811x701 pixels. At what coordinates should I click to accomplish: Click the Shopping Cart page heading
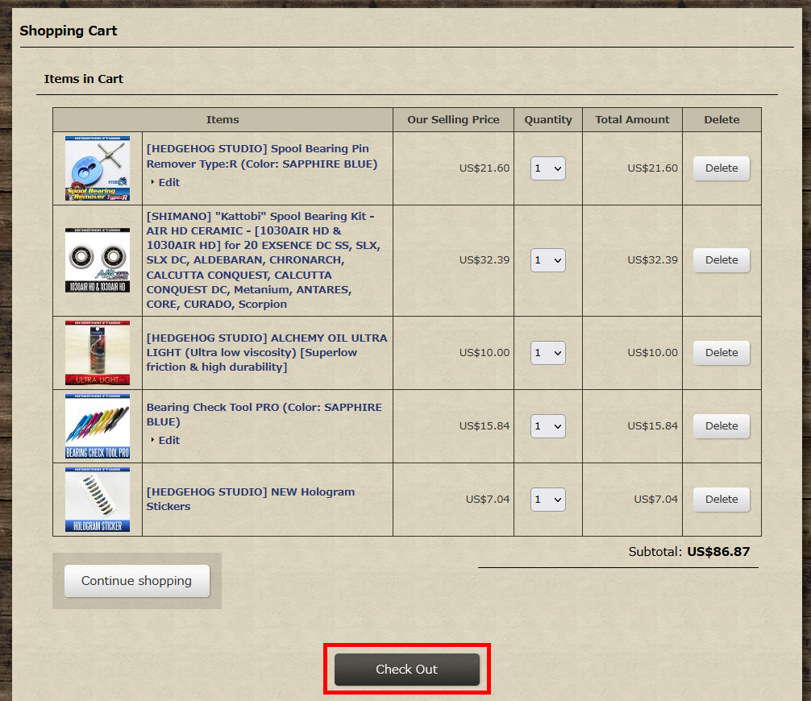69,31
